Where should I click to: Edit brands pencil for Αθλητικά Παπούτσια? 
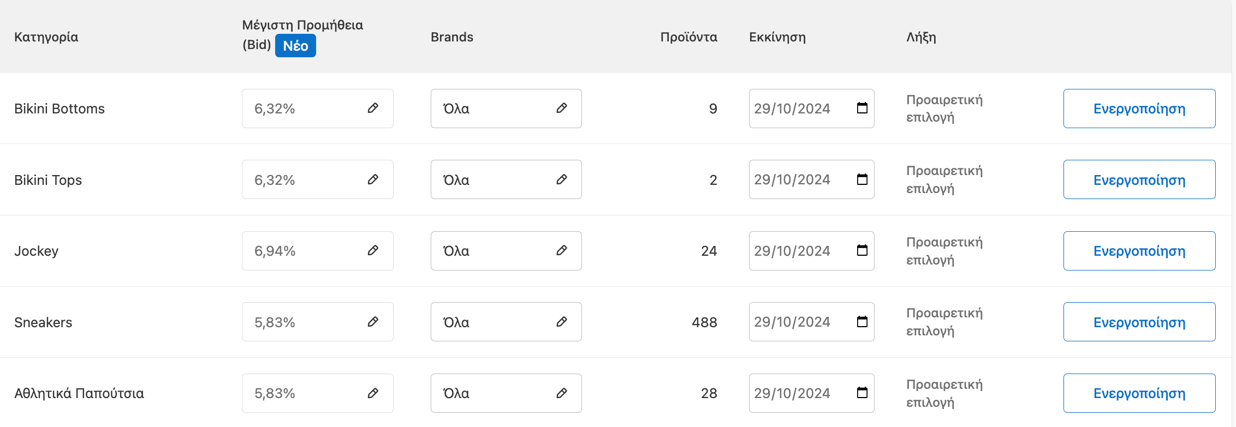click(562, 393)
